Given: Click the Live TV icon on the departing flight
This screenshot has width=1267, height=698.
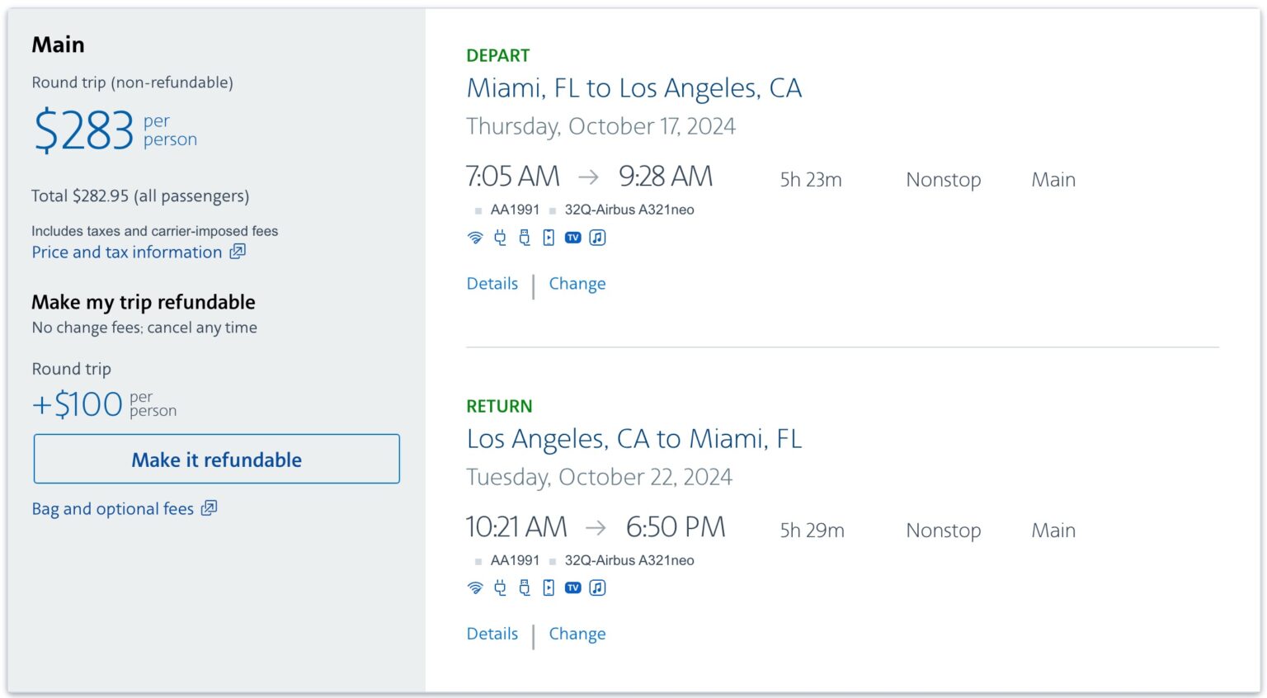Looking at the screenshot, I should coord(572,238).
